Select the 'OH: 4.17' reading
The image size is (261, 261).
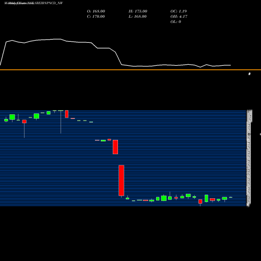pyautogui.click(x=179, y=16)
